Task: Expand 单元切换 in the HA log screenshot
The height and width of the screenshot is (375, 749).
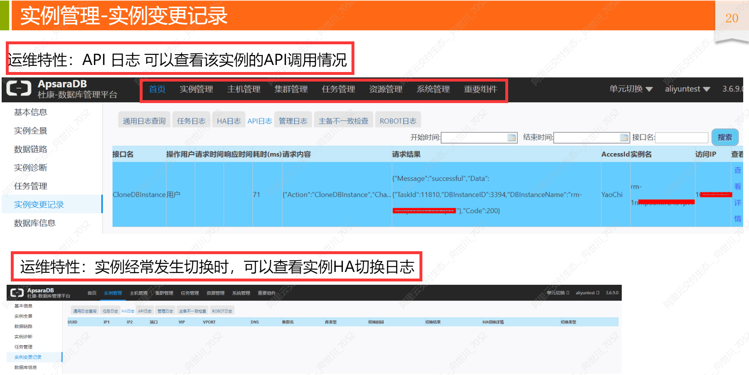Action: 558,293
